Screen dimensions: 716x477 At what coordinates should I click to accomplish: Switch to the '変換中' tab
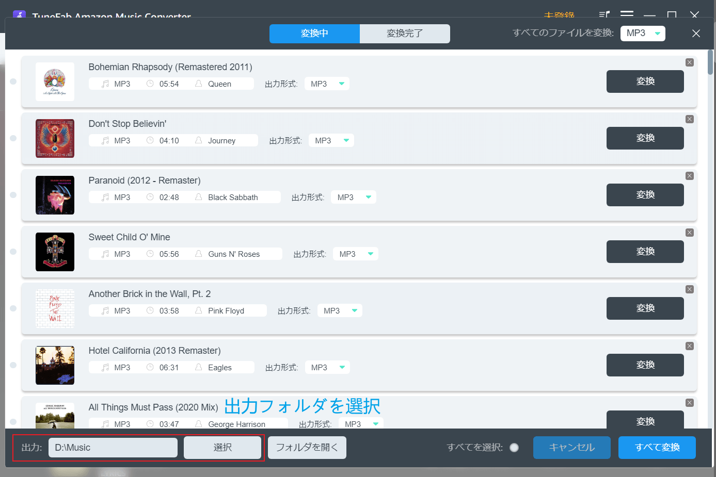tap(314, 34)
